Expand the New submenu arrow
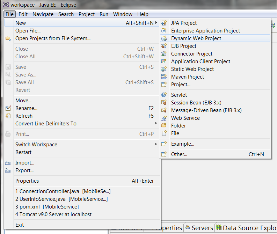The width and height of the screenshot is (277, 234). click(156, 23)
